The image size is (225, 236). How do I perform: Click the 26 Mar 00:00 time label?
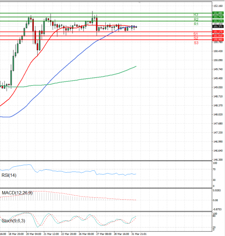click(86, 234)
